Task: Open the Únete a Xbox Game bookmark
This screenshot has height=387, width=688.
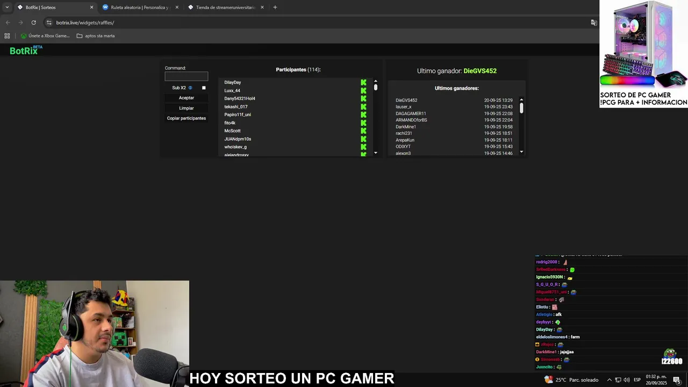Action: (45, 36)
